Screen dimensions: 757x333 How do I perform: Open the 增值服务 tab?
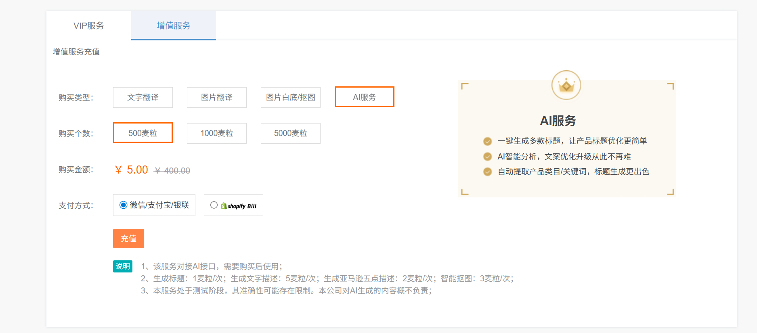click(173, 26)
